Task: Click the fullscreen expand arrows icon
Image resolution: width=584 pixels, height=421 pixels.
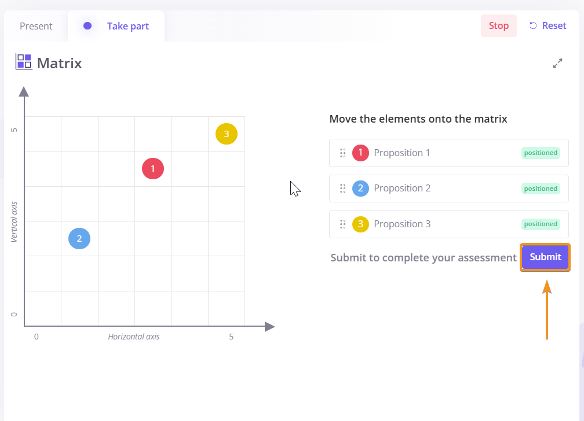Action: (x=558, y=63)
